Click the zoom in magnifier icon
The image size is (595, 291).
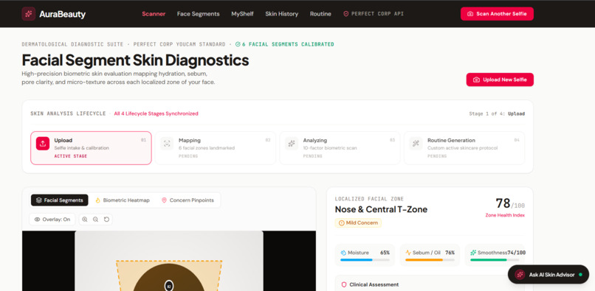click(85, 220)
